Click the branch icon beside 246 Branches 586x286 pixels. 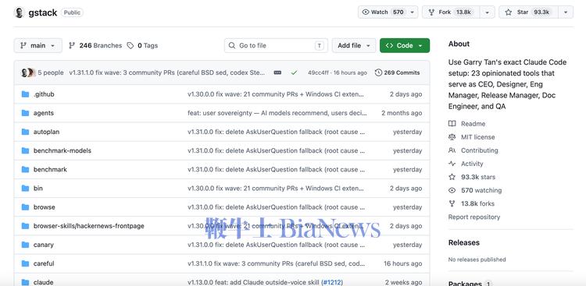pyautogui.click(x=72, y=45)
